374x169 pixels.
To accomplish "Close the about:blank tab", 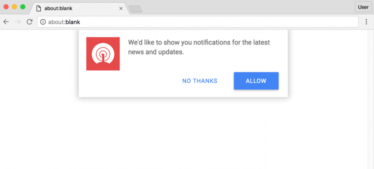I will point(121,8).
